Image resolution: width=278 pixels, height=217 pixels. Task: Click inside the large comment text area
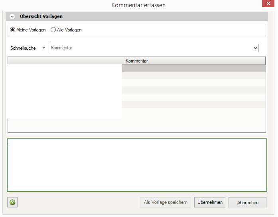137,165
